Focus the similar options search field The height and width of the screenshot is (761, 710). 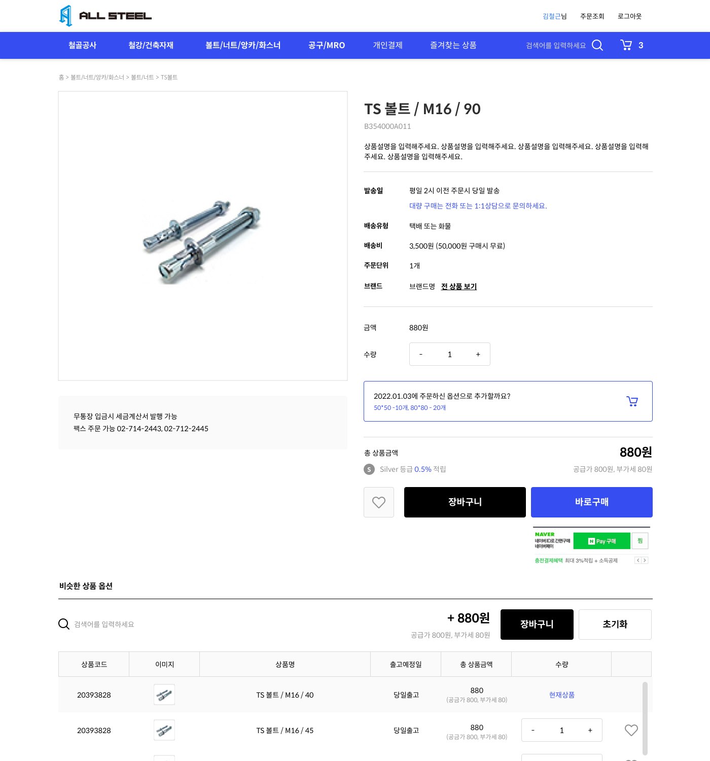coord(104,624)
